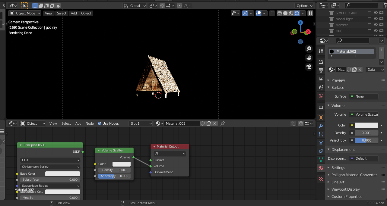
Task: Disable render visibility of the ORC collection
Action: pyautogui.click(x=381, y=31)
